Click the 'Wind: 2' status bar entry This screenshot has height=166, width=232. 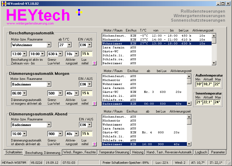[x=180, y=163]
